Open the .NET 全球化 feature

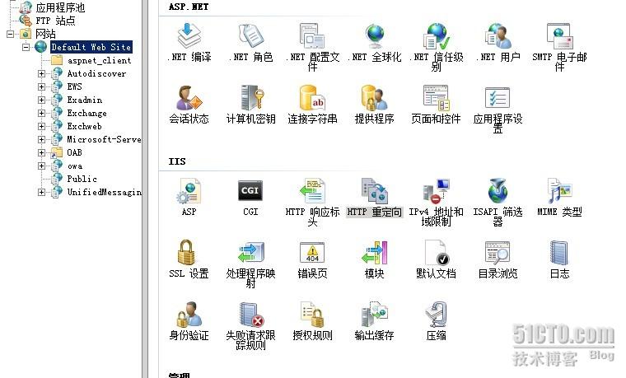(375, 42)
